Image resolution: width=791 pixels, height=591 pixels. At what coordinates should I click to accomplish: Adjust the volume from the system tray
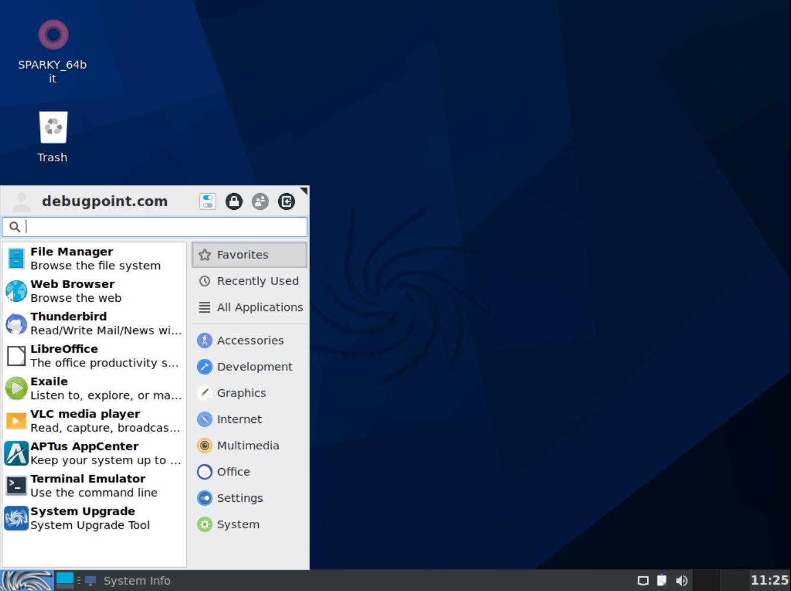pyautogui.click(x=682, y=580)
